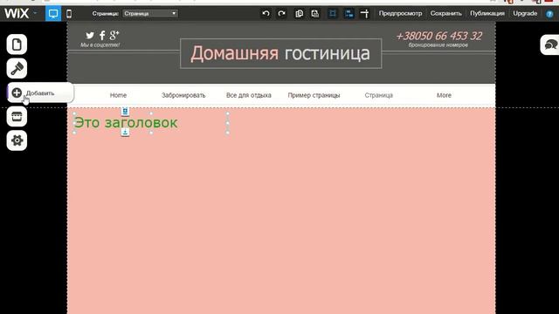559x314 pixels.
Task: Paste the copied element
Action: coord(315,14)
